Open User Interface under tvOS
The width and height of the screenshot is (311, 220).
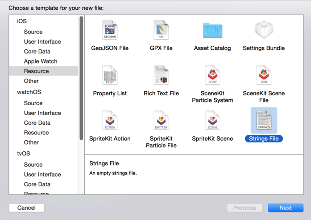coord(42,175)
